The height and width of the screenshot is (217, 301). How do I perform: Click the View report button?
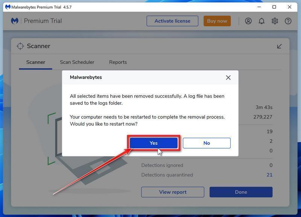pos(173,192)
